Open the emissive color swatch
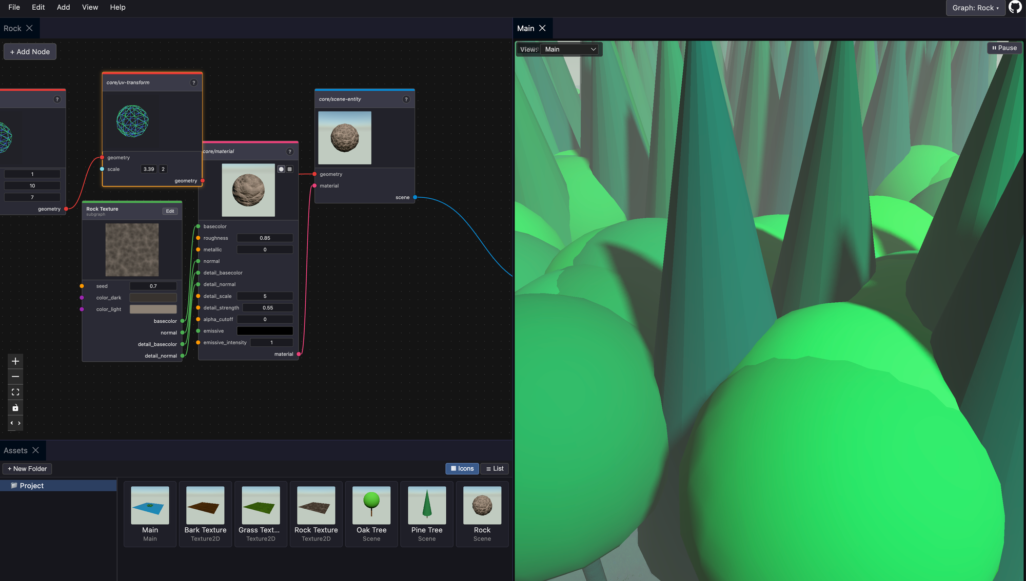 click(x=265, y=331)
